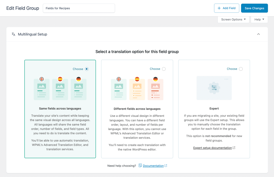This screenshot has width=274, height=177.
Task: Click the field group title input
Action: [79, 8]
